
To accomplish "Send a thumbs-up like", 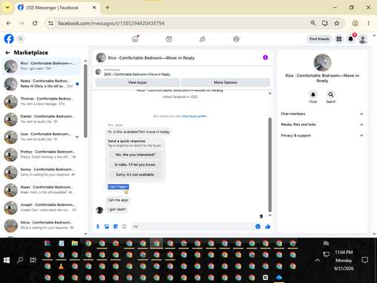I will click(268, 226).
